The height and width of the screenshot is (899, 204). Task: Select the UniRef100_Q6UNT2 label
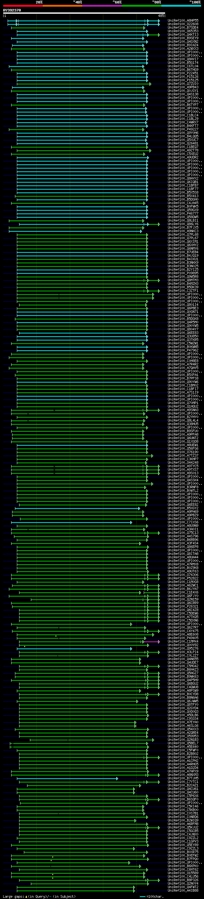[183, 438]
